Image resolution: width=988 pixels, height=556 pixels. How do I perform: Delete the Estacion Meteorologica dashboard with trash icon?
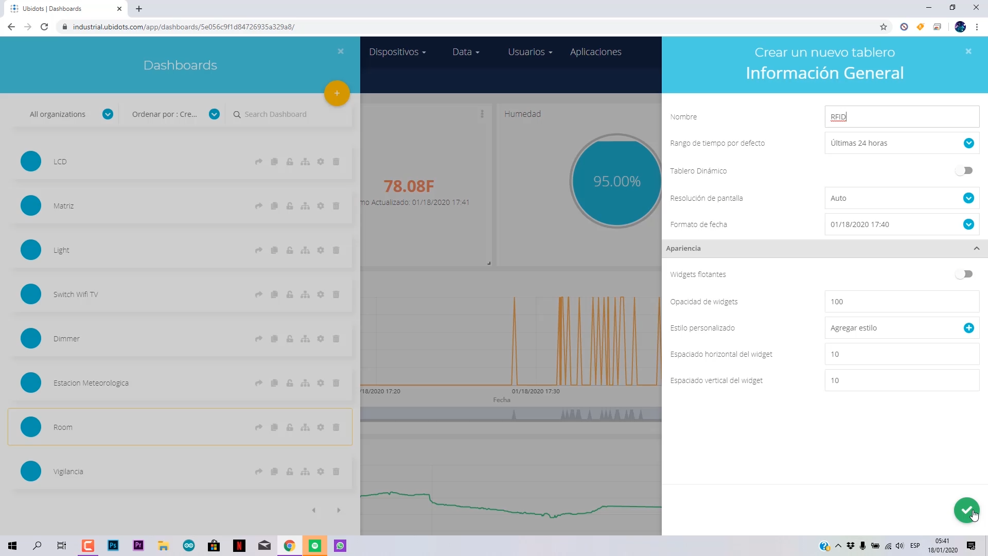point(336,383)
